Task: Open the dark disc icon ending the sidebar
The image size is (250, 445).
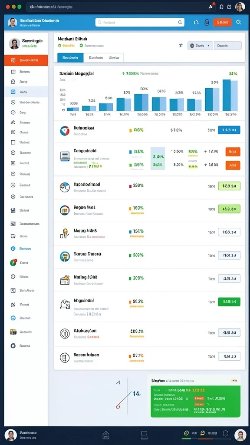Action: (13, 345)
